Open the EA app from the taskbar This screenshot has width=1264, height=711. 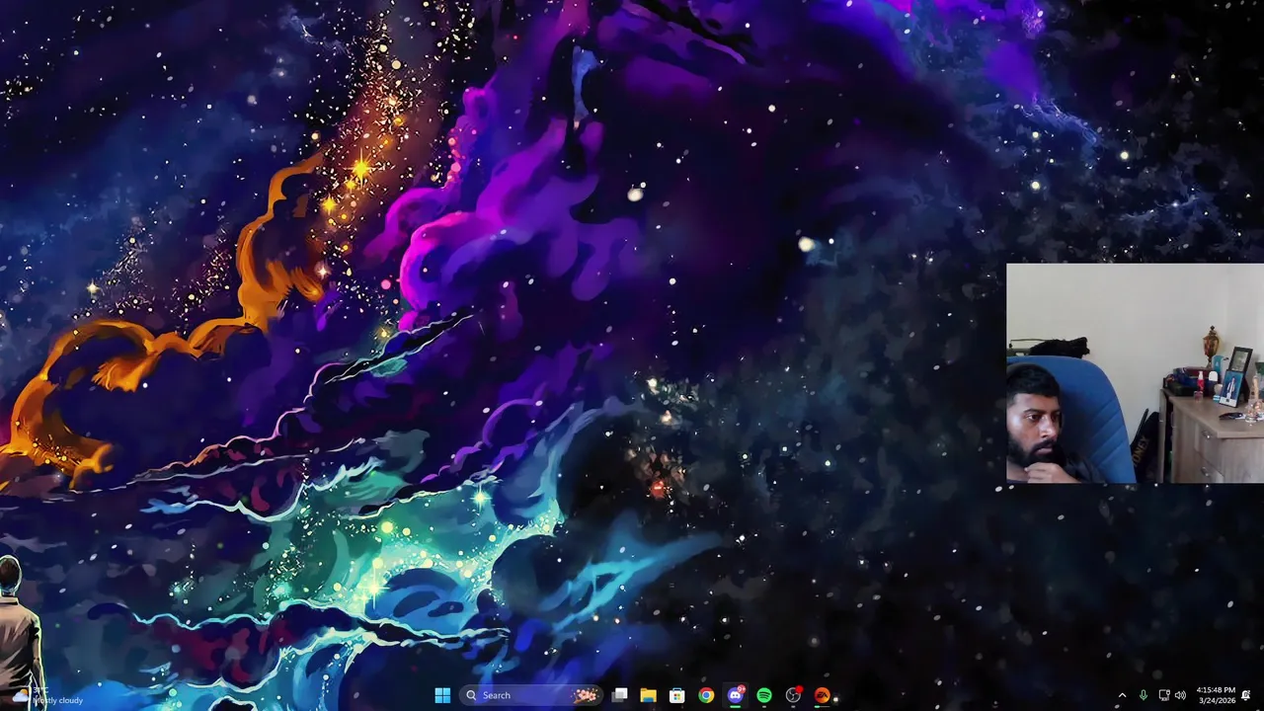(x=822, y=695)
